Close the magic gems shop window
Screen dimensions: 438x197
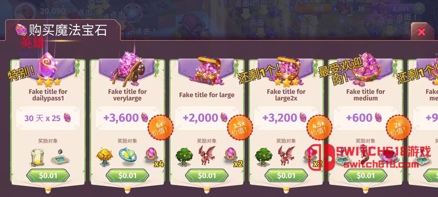coord(422,32)
